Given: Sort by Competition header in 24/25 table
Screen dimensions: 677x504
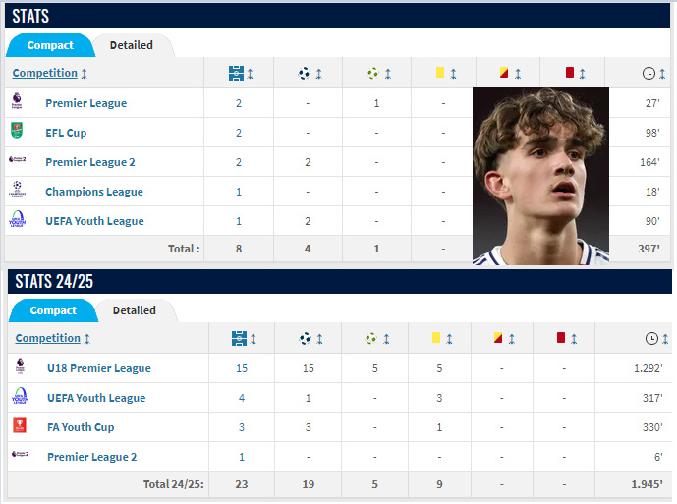Looking at the screenshot, I should 48,338.
